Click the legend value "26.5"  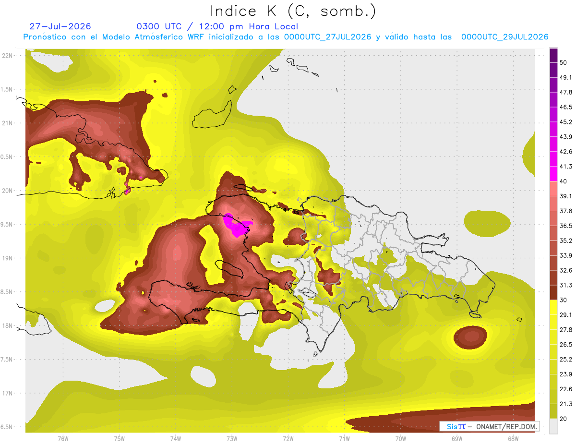point(566,344)
